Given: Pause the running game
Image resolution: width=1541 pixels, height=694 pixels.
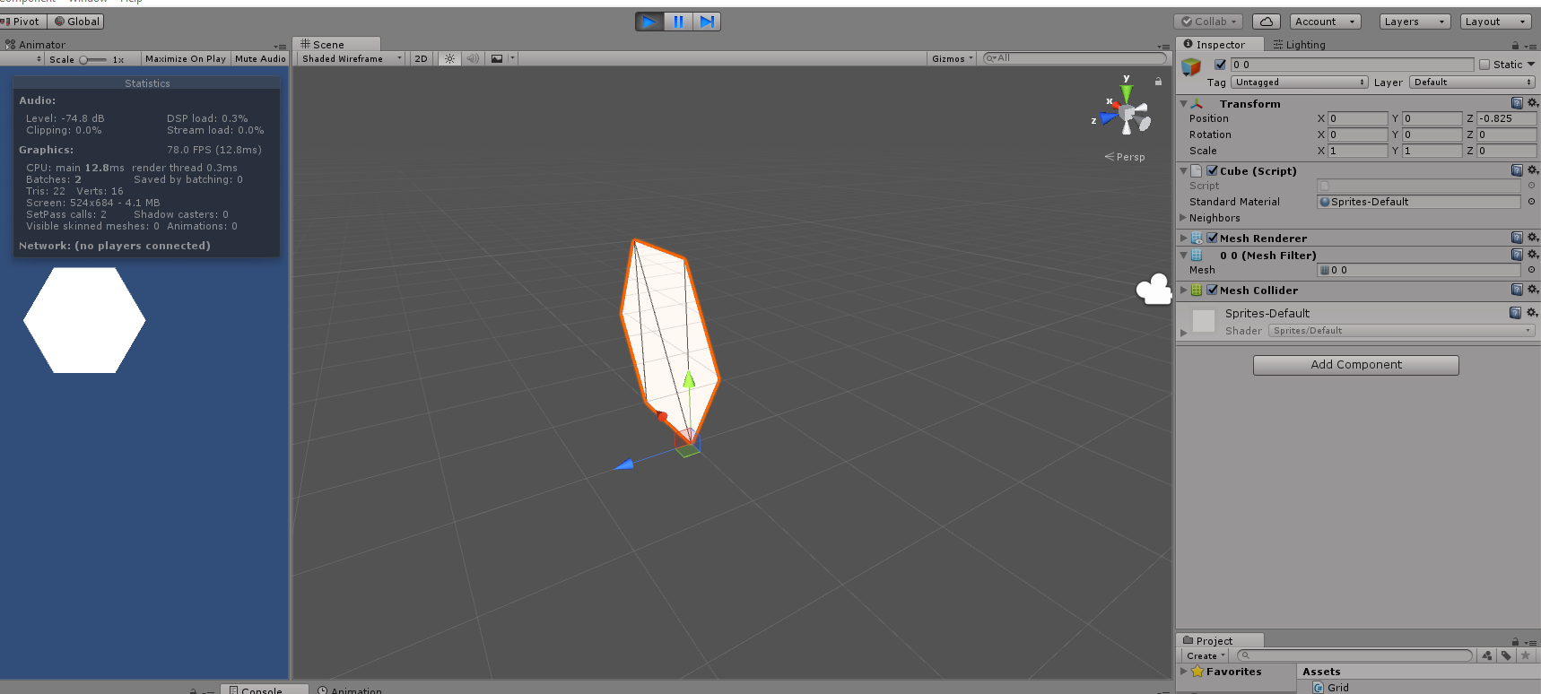Looking at the screenshot, I should pyautogui.click(x=678, y=22).
